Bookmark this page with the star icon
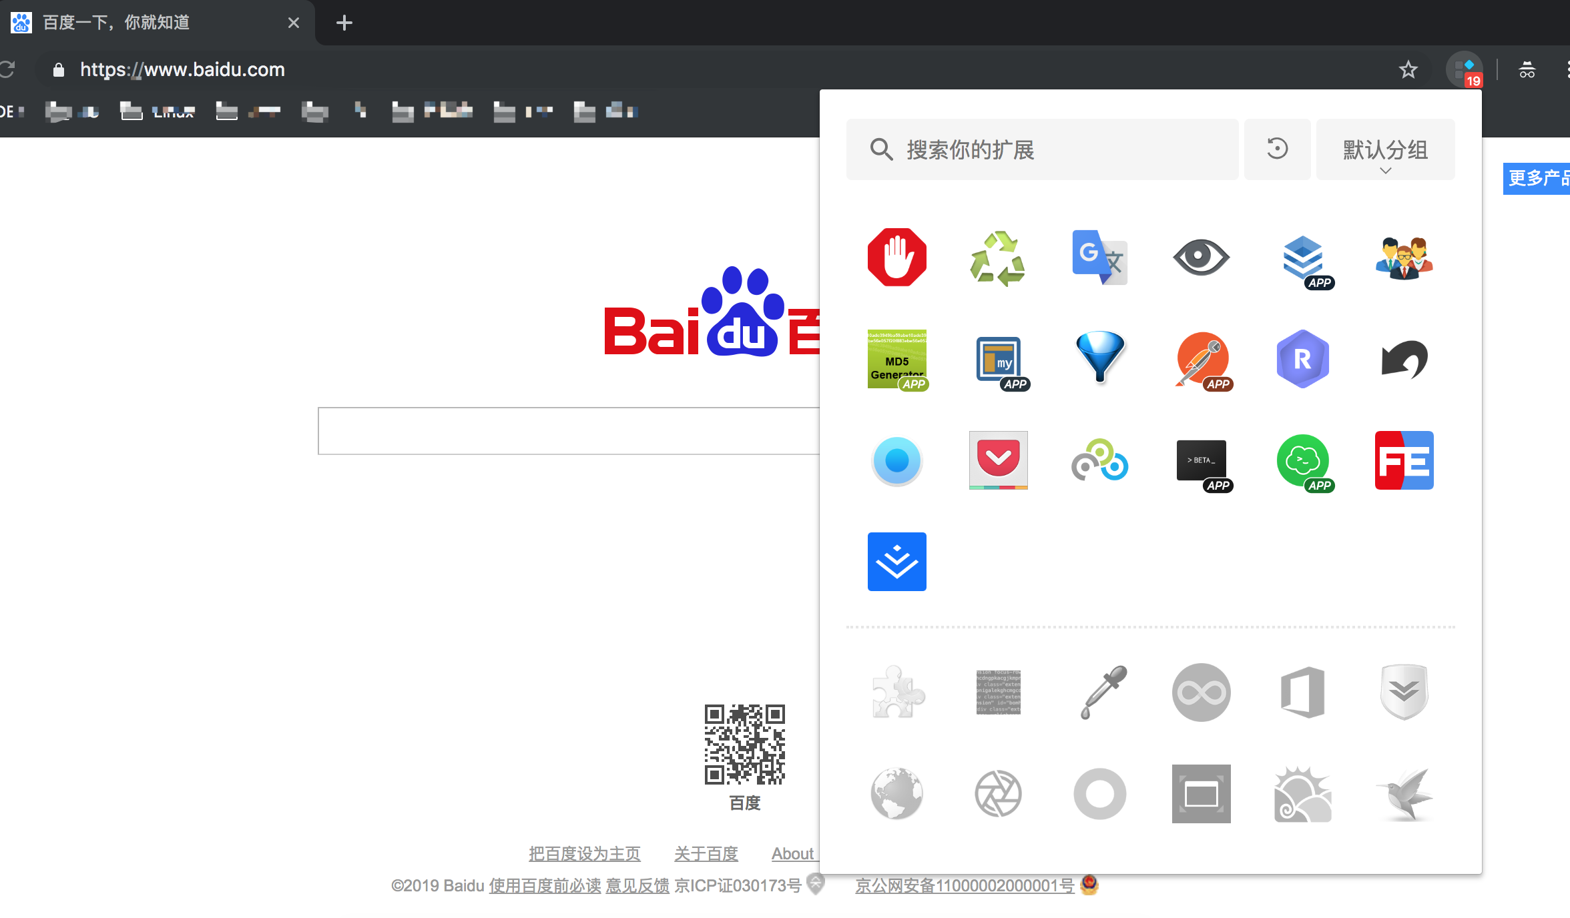1570x918 pixels. click(x=1408, y=69)
